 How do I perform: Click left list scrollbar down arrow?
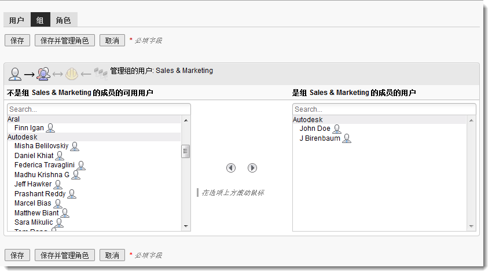coord(186,226)
